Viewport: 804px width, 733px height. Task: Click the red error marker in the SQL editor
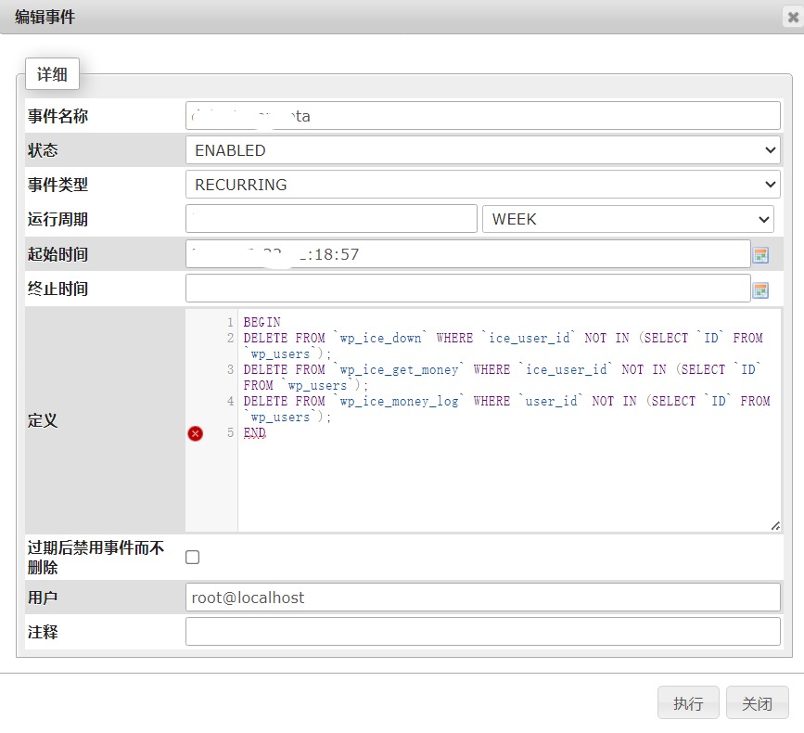point(194,432)
